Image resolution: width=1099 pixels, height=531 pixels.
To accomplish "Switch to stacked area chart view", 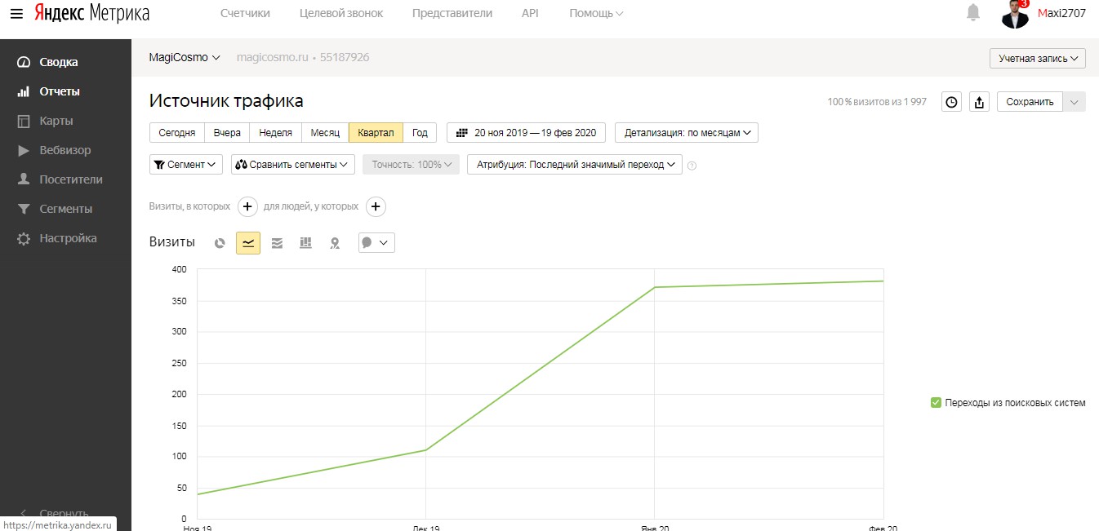I will pos(277,243).
